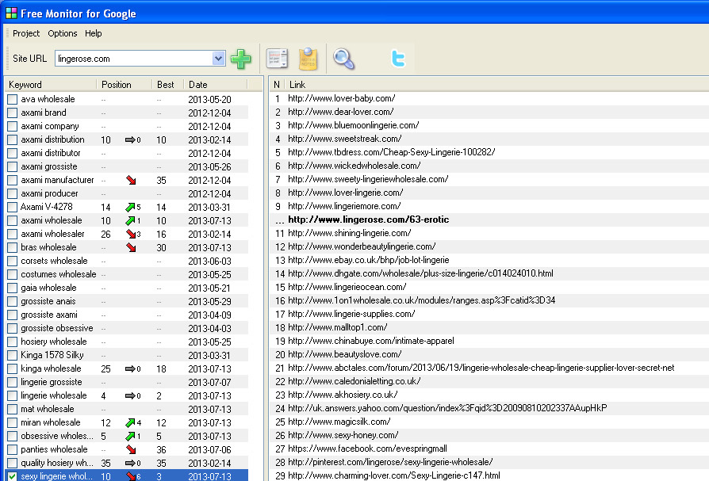Click the app logo in title bar
Viewport: 709px width, 481px height.
tap(11, 13)
